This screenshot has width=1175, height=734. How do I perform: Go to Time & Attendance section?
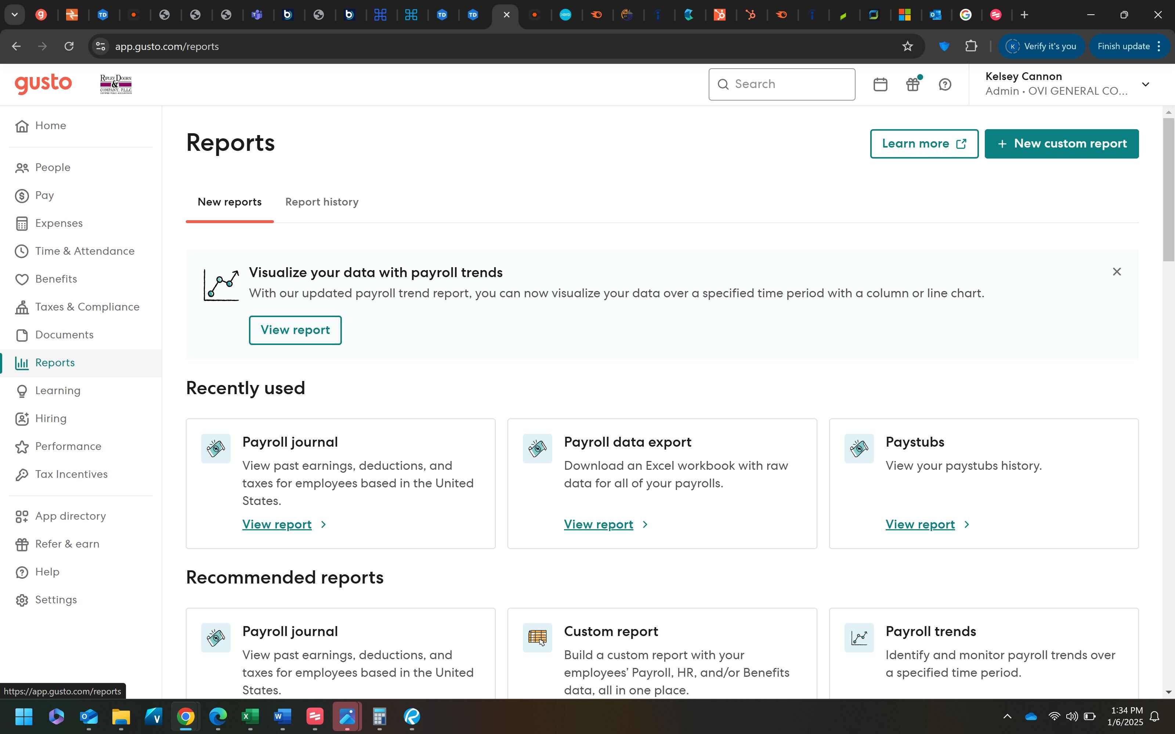coord(84,251)
